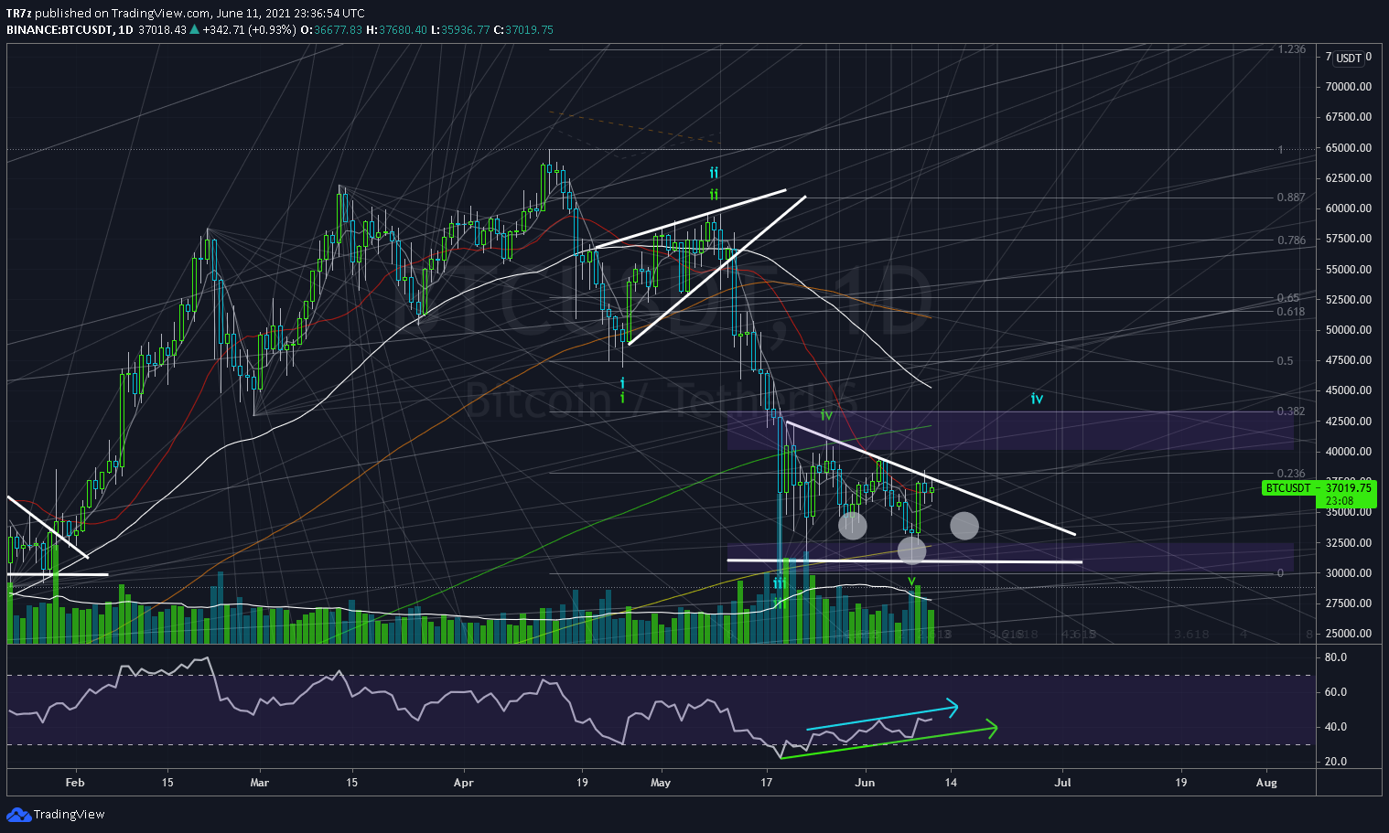
Task: Click the 45000.00 price axis label
Action: [x=1348, y=390]
